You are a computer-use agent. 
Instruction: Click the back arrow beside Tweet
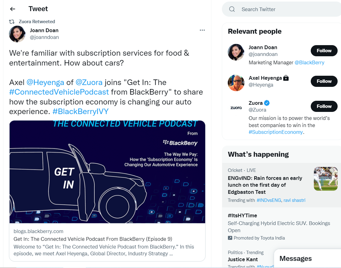click(x=13, y=9)
